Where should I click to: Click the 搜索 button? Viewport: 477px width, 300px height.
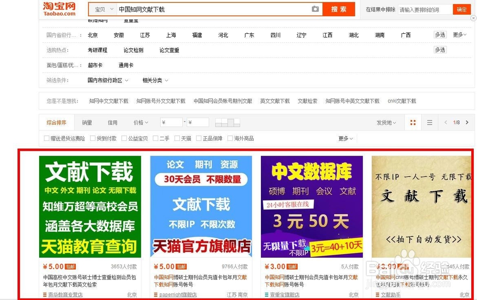pos(339,9)
